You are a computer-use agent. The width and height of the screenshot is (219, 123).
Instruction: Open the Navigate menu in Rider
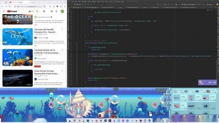84,2
